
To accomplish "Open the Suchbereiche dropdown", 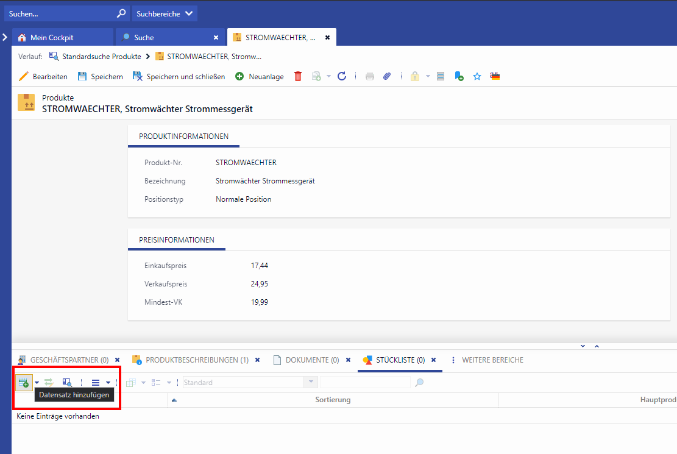I will coord(165,13).
